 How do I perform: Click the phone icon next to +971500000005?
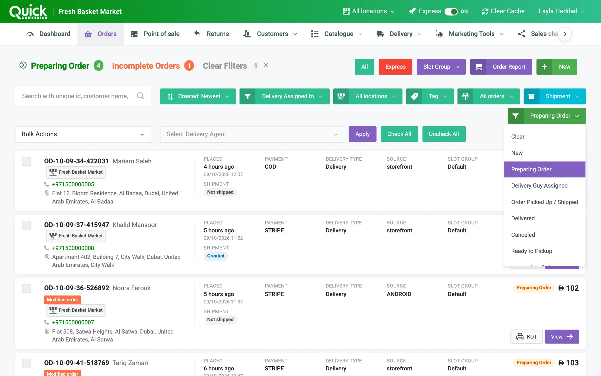pyautogui.click(x=47, y=184)
